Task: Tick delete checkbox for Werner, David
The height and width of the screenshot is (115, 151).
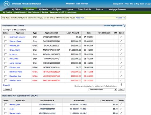Action: click(x=5, y=41)
